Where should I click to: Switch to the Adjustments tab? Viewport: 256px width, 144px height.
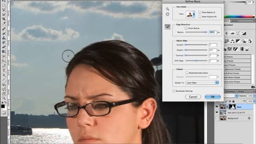point(227,21)
